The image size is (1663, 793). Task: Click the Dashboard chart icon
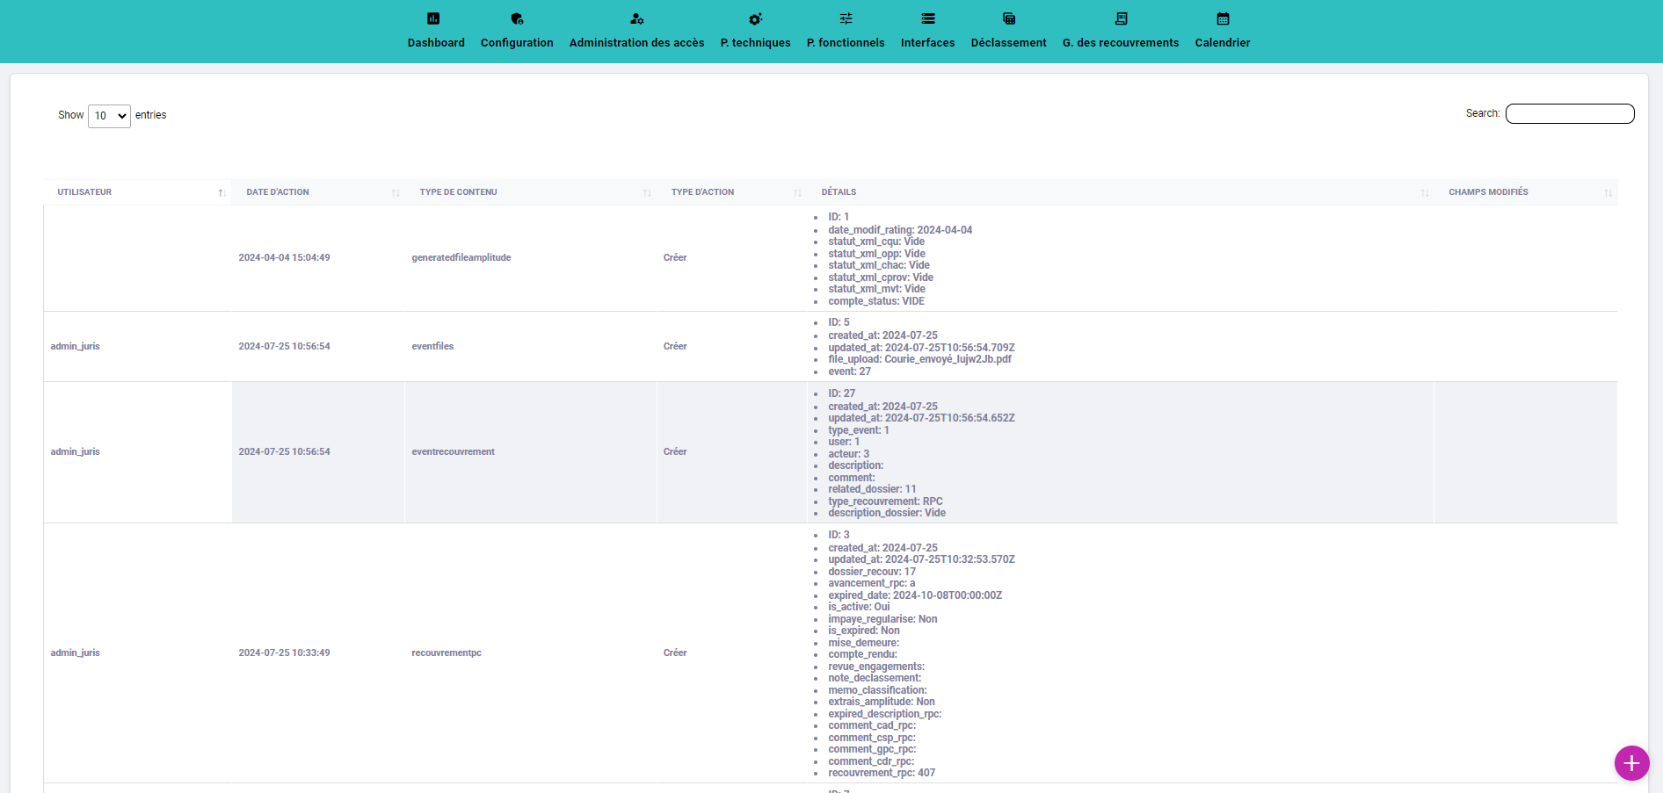(x=433, y=18)
